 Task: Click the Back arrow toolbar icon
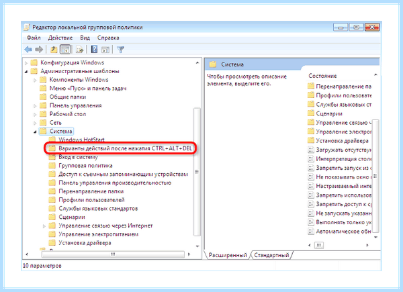(28, 49)
